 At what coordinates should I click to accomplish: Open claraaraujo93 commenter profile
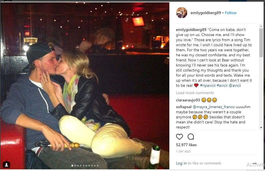188,100
